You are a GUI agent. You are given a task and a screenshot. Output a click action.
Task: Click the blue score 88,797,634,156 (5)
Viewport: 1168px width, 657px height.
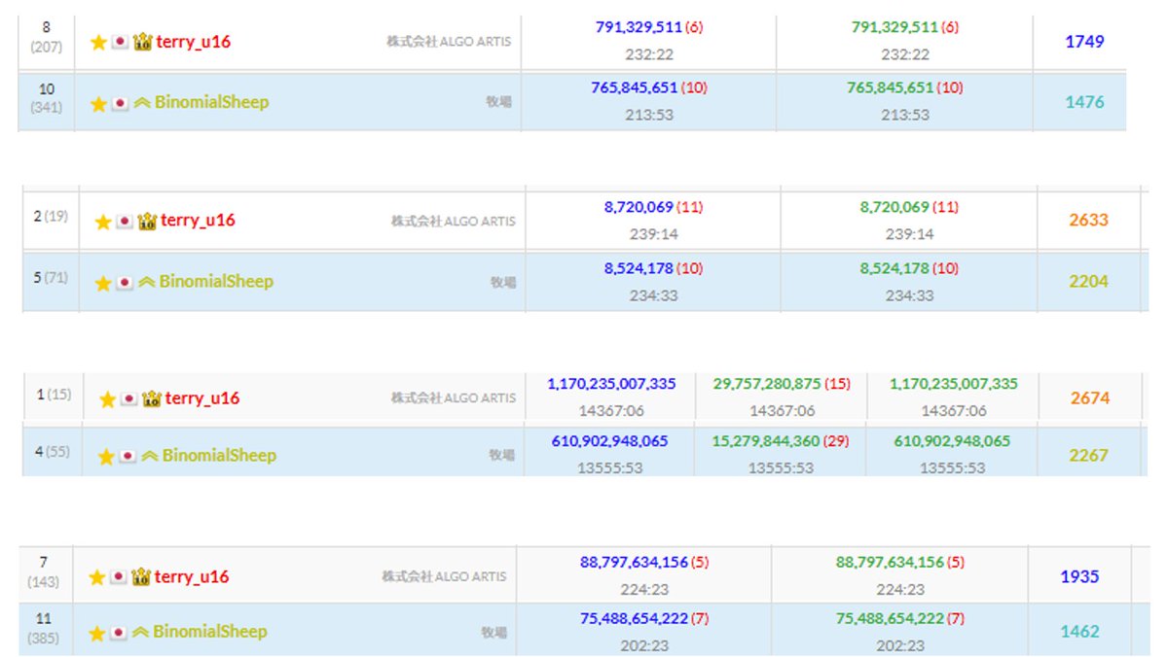coord(643,563)
